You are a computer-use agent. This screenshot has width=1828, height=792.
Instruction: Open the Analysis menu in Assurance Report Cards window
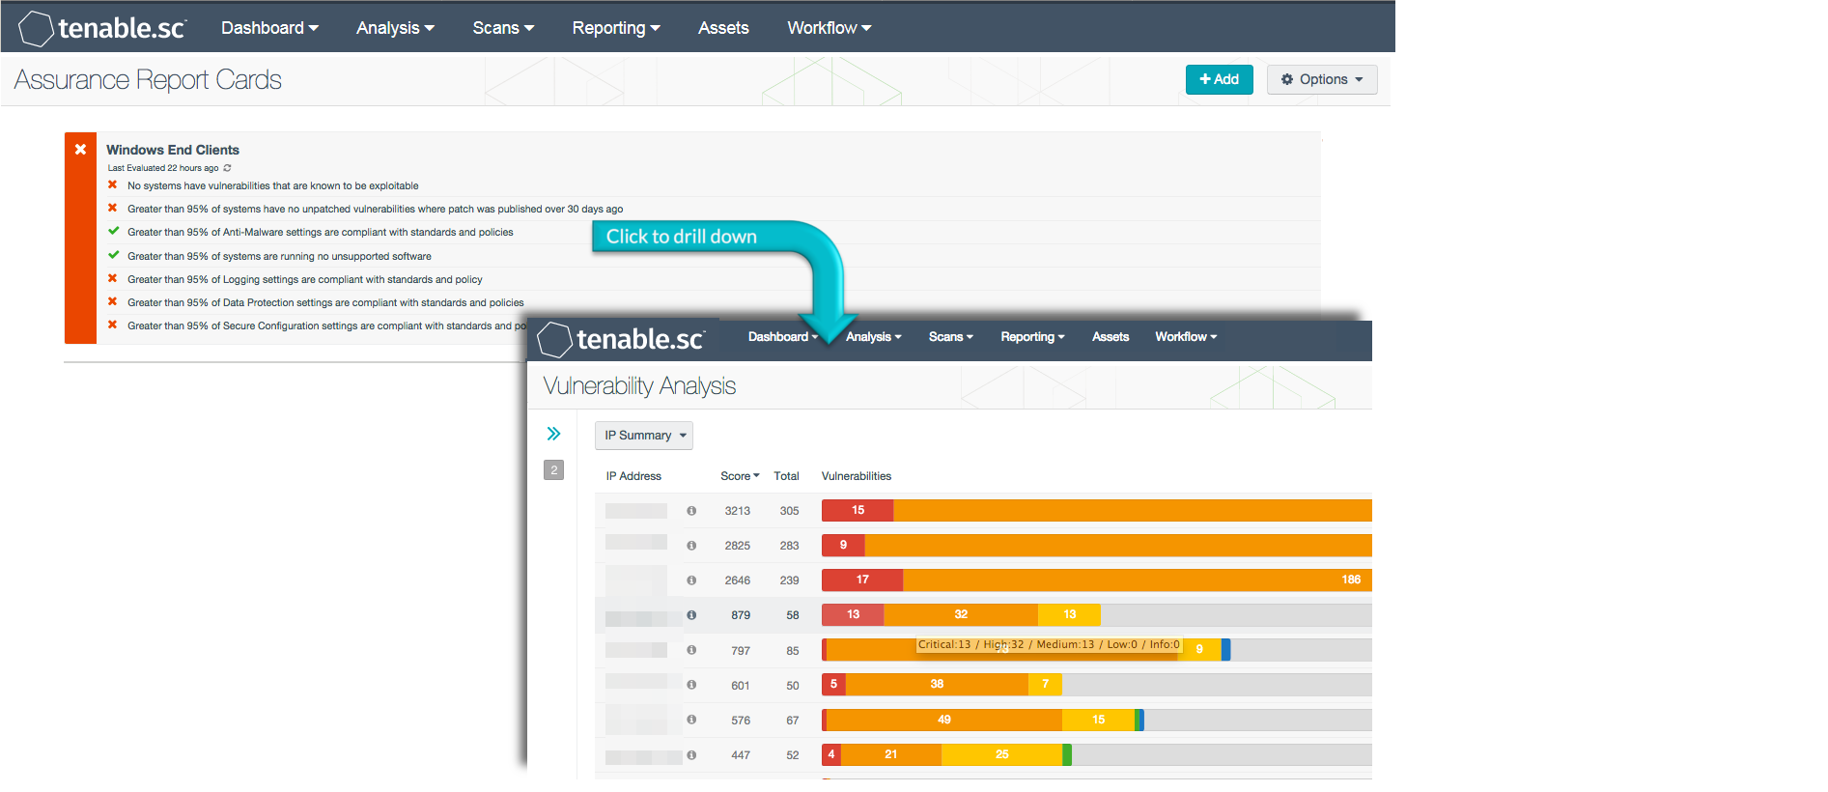(x=395, y=28)
